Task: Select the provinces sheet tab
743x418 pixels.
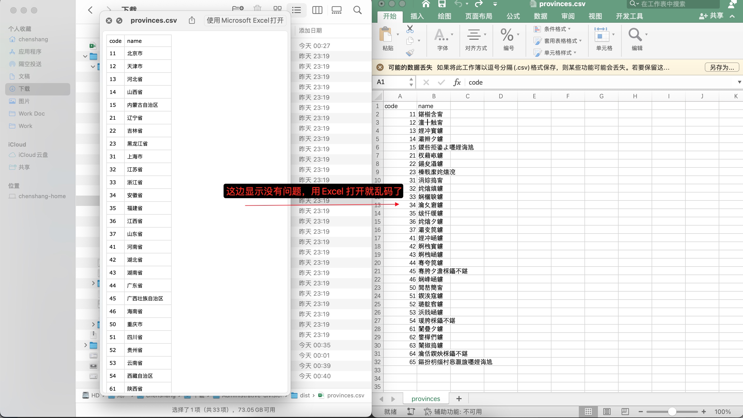Action: pos(426,399)
